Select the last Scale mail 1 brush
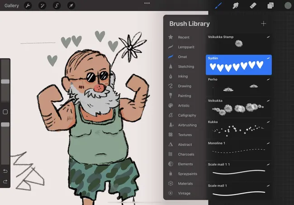Screen dimensions: 294x205 click(239, 191)
